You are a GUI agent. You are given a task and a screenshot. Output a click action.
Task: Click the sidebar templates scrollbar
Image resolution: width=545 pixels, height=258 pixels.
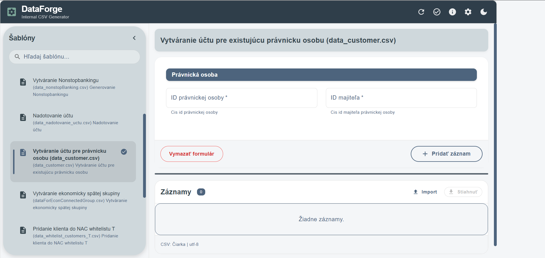click(144, 156)
